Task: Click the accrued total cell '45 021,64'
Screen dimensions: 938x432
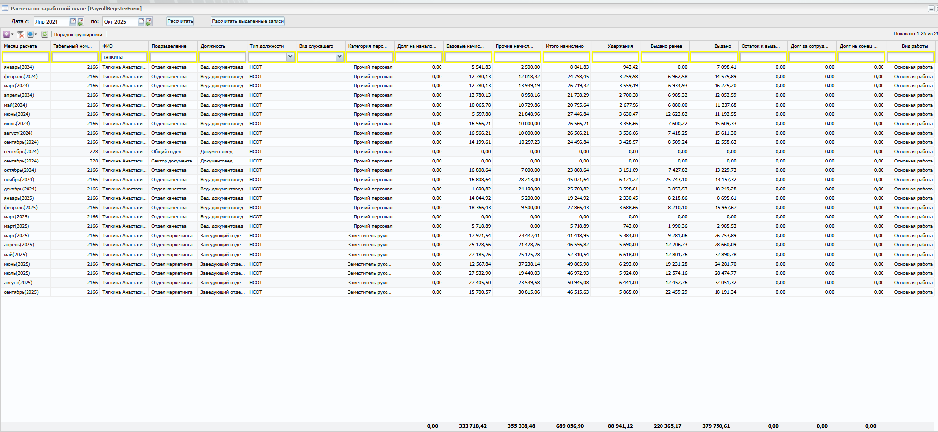Action: tap(567, 180)
